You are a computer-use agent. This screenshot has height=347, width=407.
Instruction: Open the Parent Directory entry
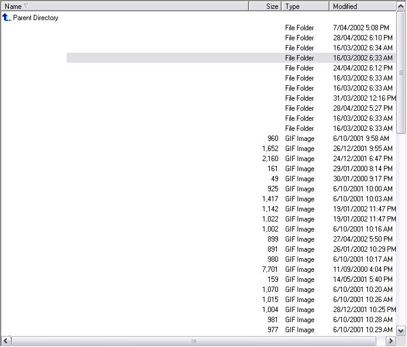35,18
